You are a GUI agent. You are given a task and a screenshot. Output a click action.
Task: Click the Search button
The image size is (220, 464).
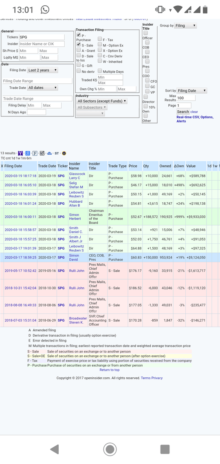183,112
